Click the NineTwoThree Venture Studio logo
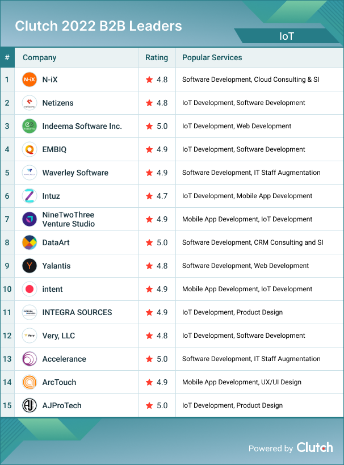 coord(30,219)
